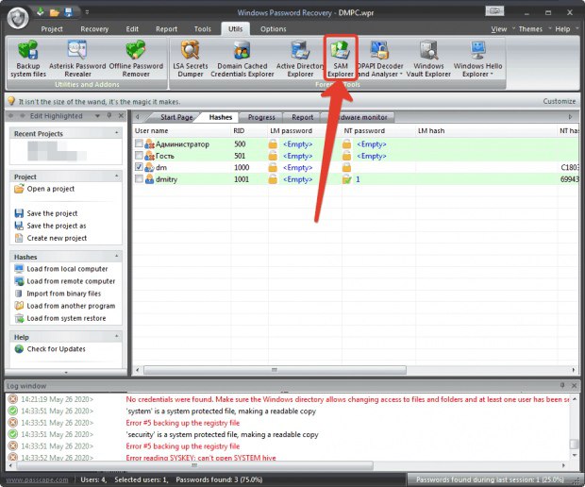Image resolution: width=585 pixels, height=487 pixels.
Task: Click the Customize link
Action: (x=560, y=101)
